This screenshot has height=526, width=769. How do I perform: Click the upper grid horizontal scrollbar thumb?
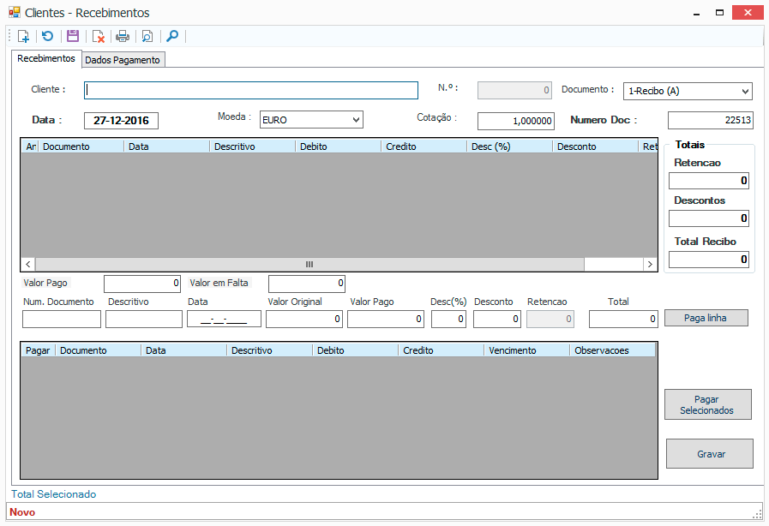309,264
